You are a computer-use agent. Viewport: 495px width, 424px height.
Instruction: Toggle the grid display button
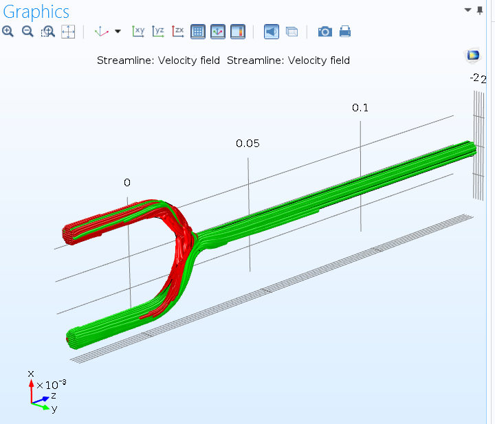(x=198, y=32)
